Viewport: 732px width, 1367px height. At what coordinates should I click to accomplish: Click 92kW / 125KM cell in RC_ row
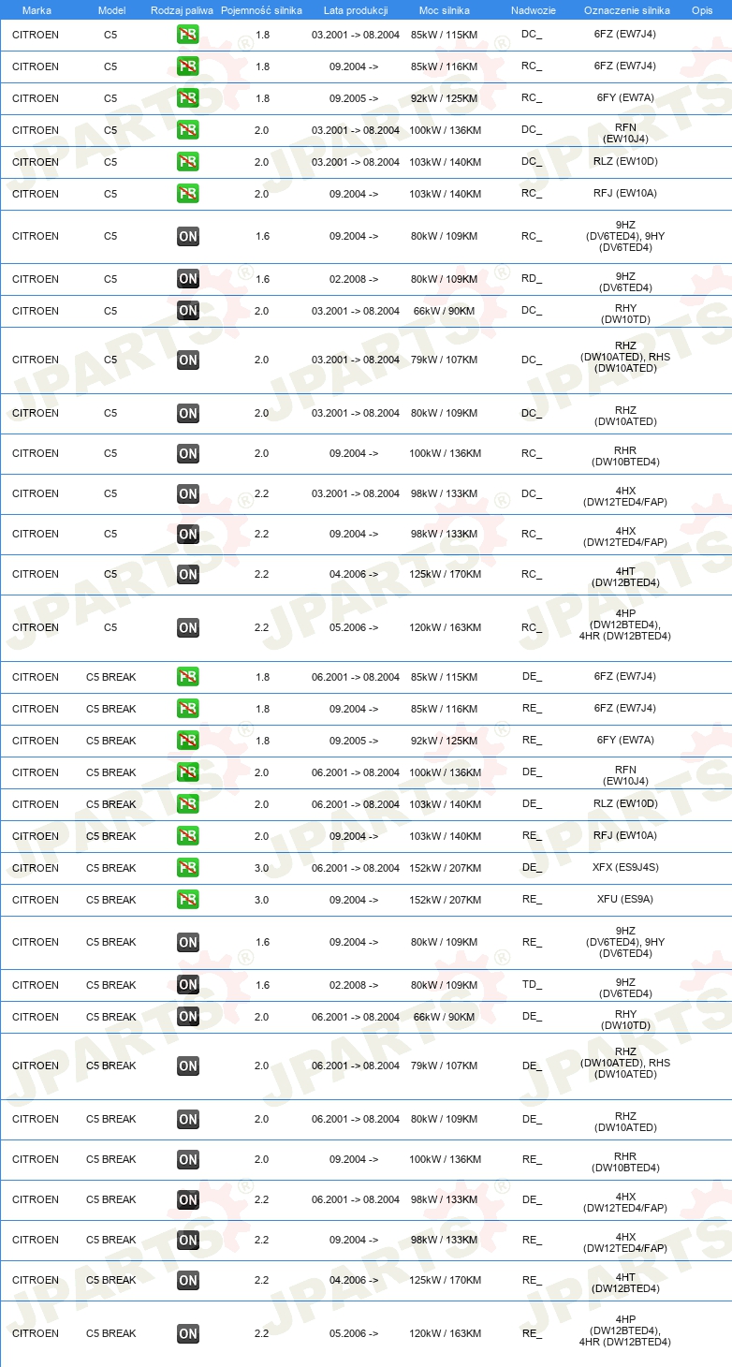(x=446, y=98)
